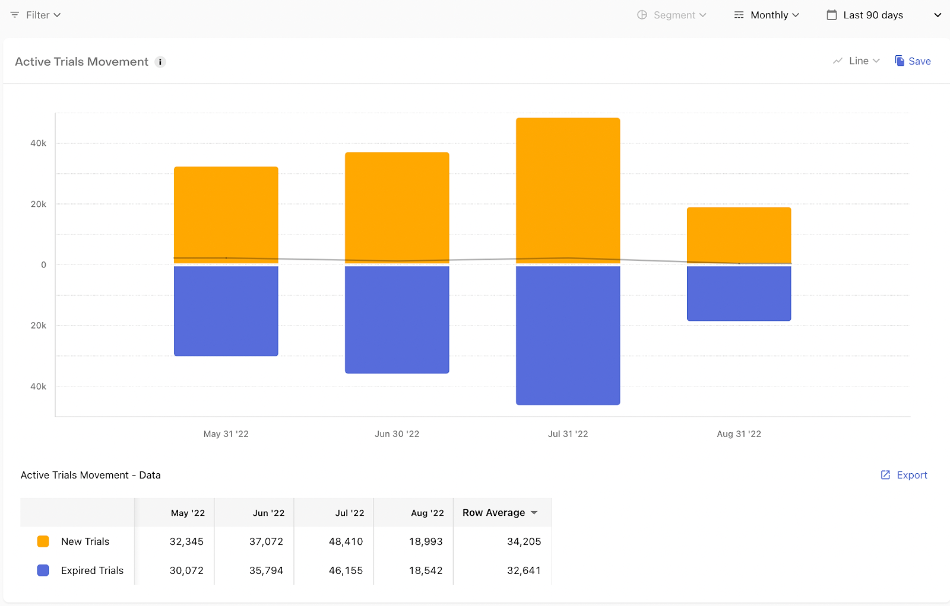This screenshot has height=606, width=950.
Task: Click the Export link
Action: (912, 475)
